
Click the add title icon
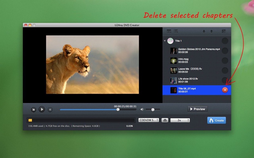[x=169, y=31]
